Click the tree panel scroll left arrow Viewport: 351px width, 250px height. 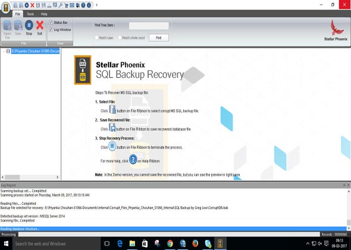(3, 177)
